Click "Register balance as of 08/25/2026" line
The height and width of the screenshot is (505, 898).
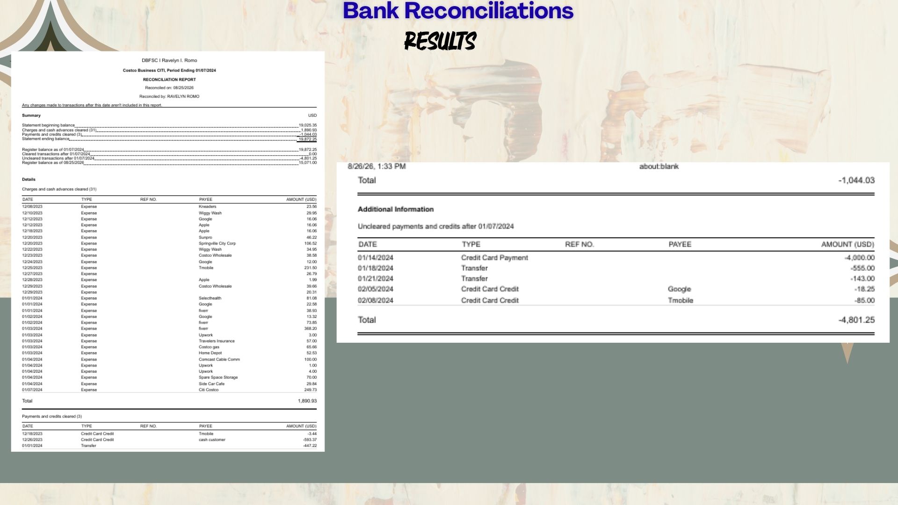(169, 163)
